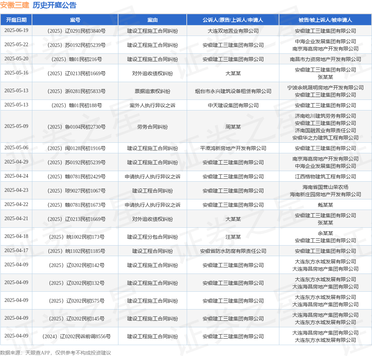Viewport: 372px width, 356px height.
Task: Click the 被告/被上诉人/被申请人 column header
Action: pyautogui.click(x=325, y=20)
